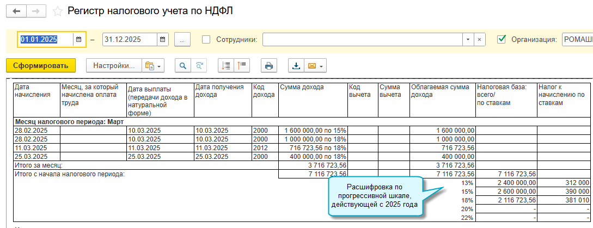Click Облагаемая сумма дохода header
The width and height of the screenshot is (593, 228).
point(443,100)
